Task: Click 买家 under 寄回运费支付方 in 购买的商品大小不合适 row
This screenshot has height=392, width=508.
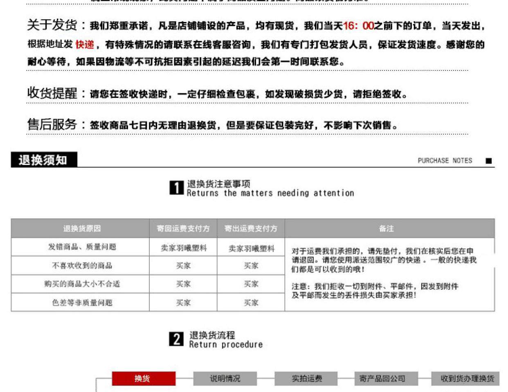Action: coord(183,284)
